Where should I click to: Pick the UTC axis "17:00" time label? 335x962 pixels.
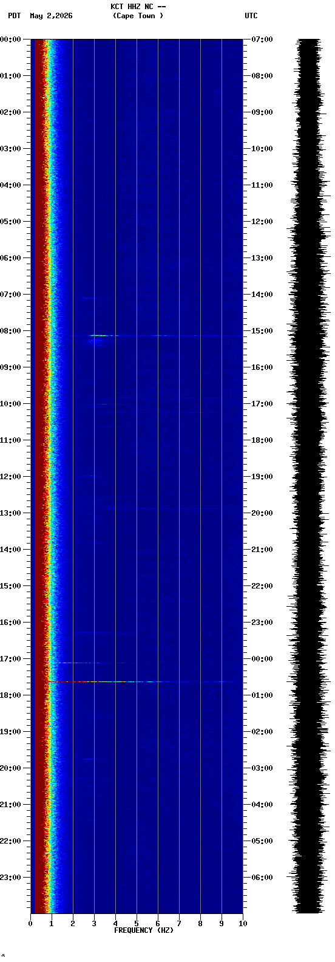(x=262, y=404)
